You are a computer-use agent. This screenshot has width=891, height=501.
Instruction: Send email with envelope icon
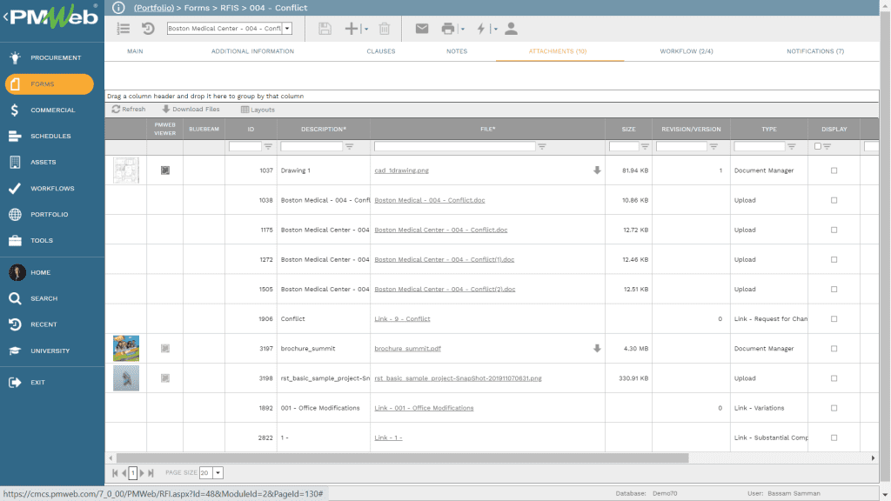coord(422,29)
